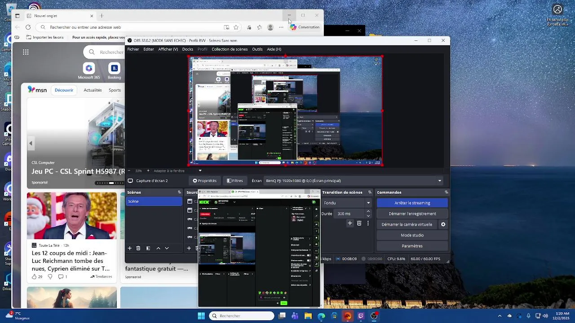Open Edge profile avatar
Image resolution: width=575 pixels, height=323 pixels.
pyautogui.click(x=270, y=27)
